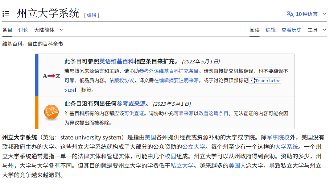Click the chevron next to 10种语言
Viewport: 330px width, 184px height.
click(325, 14)
